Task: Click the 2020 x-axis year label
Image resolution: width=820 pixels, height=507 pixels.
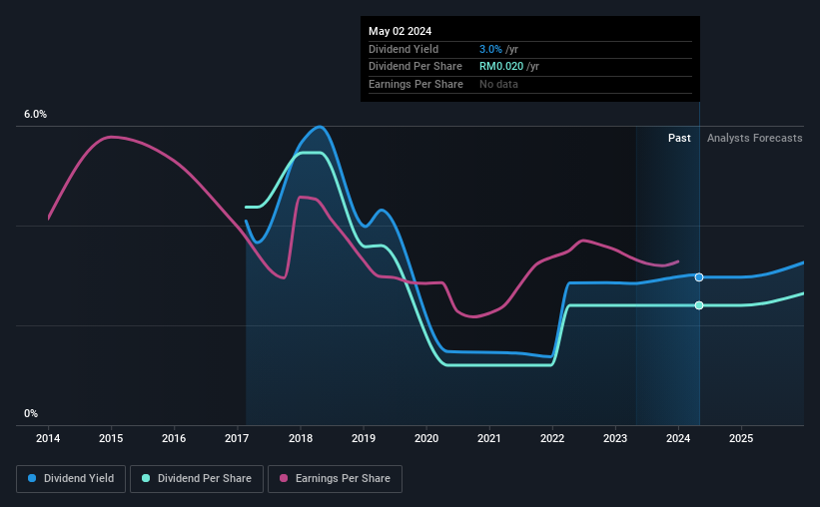Action: pyautogui.click(x=426, y=438)
